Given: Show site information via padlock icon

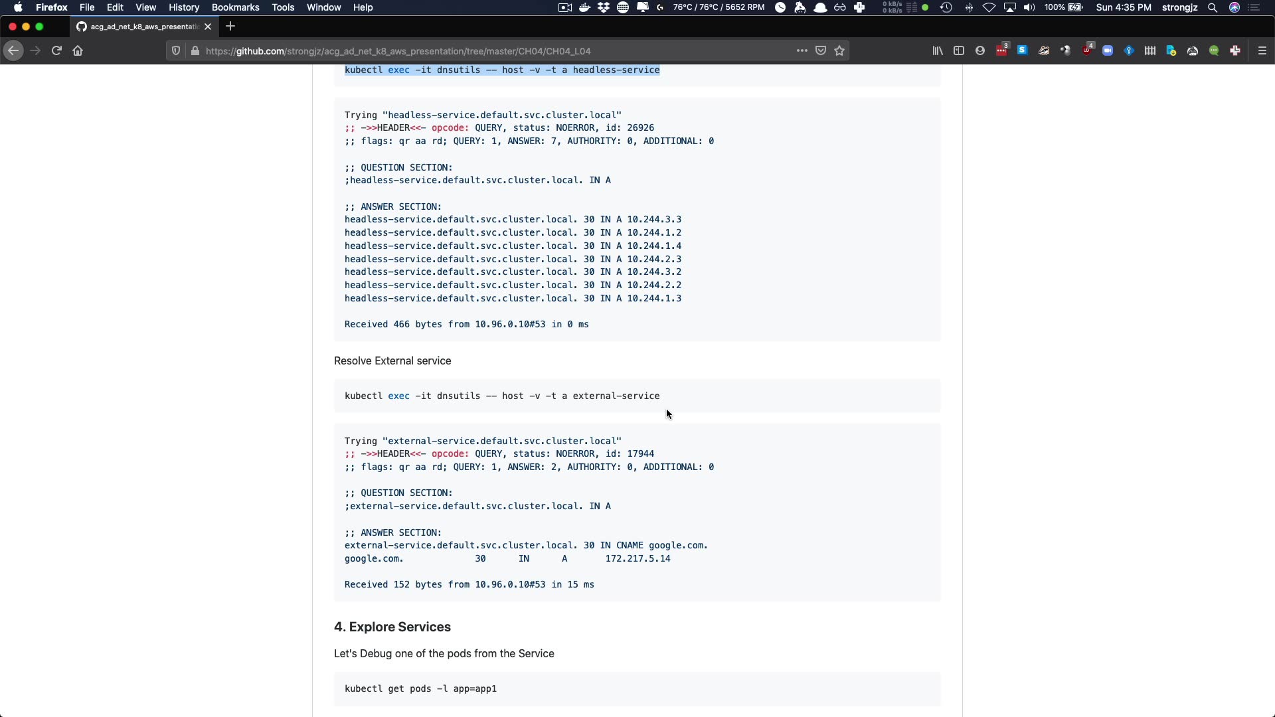Looking at the screenshot, I should pyautogui.click(x=195, y=50).
